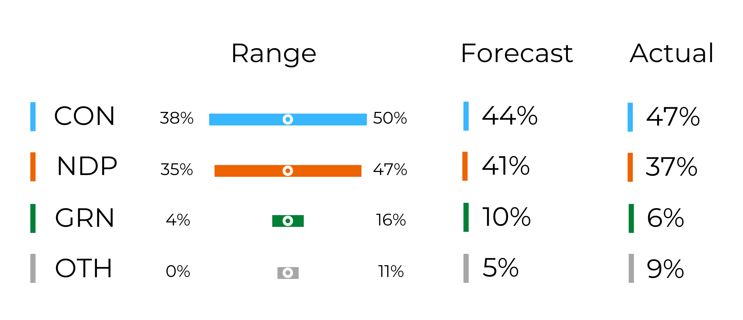
Task: Click the green color bar beside 6% actual
Action: click(631, 218)
